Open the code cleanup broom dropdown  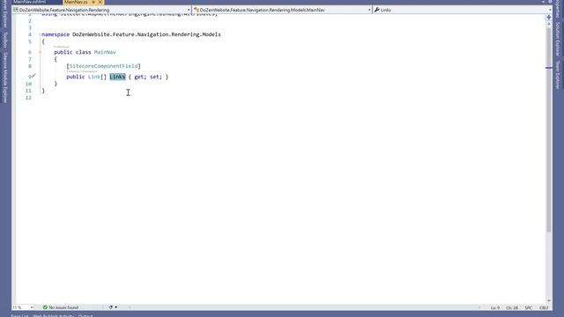[x=113, y=307]
